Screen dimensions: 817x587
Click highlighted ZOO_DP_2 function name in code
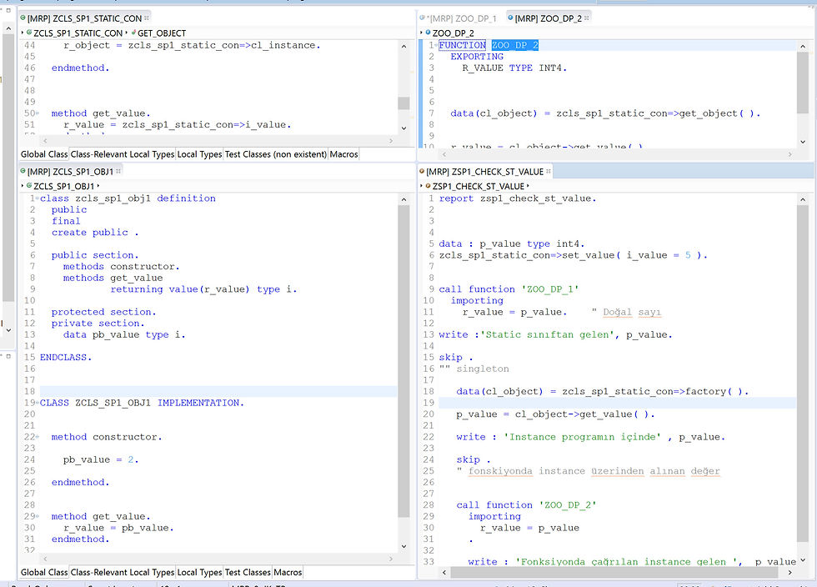coord(515,45)
